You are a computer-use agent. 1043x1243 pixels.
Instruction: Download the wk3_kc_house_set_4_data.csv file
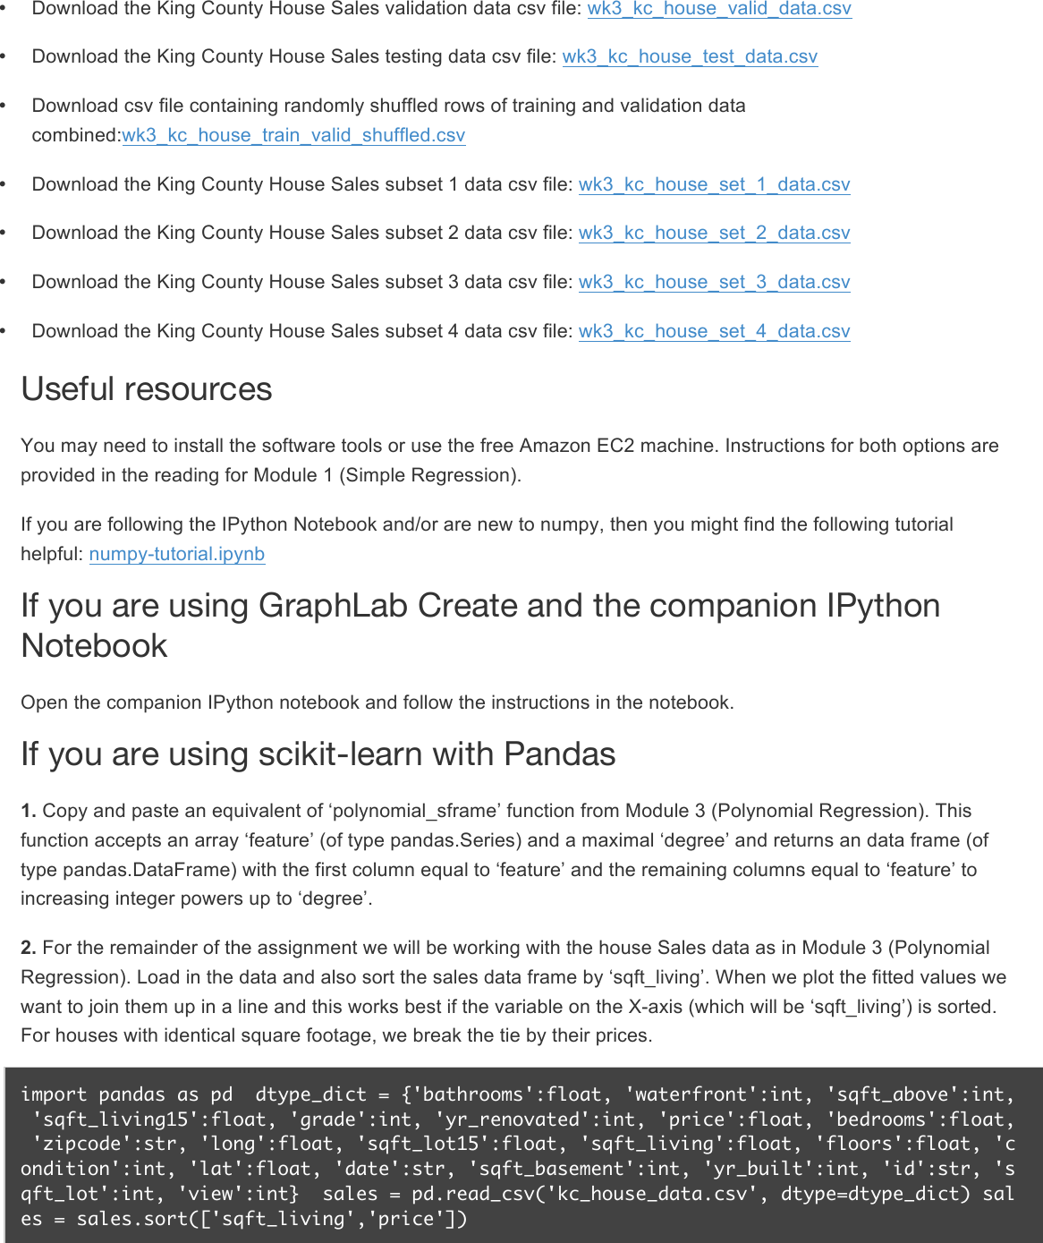point(714,331)
